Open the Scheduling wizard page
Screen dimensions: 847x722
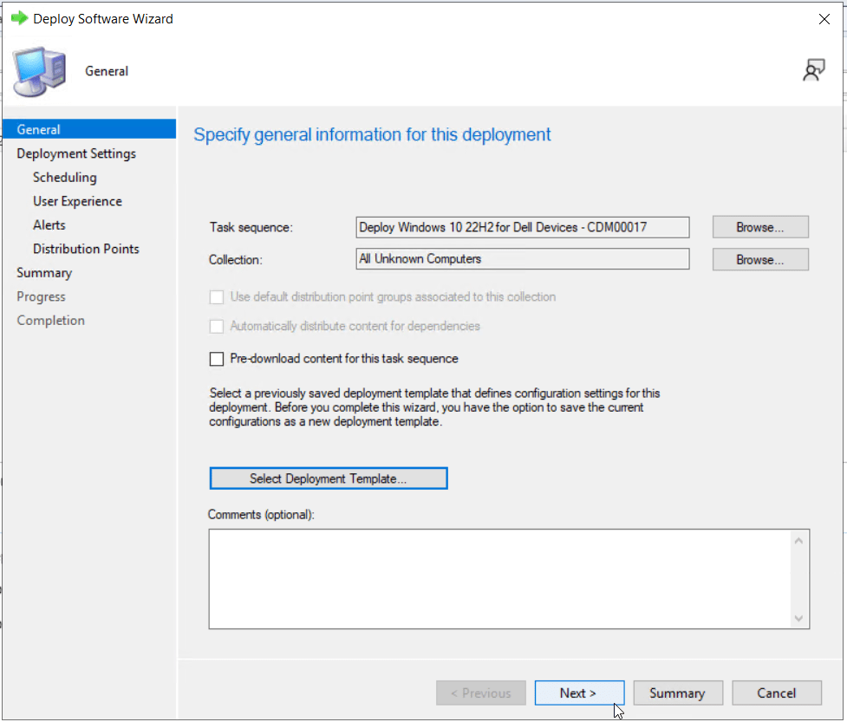[x=65, y=178]
